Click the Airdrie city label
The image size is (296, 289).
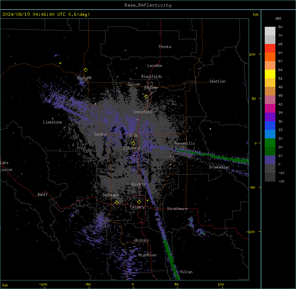[139, 184]
